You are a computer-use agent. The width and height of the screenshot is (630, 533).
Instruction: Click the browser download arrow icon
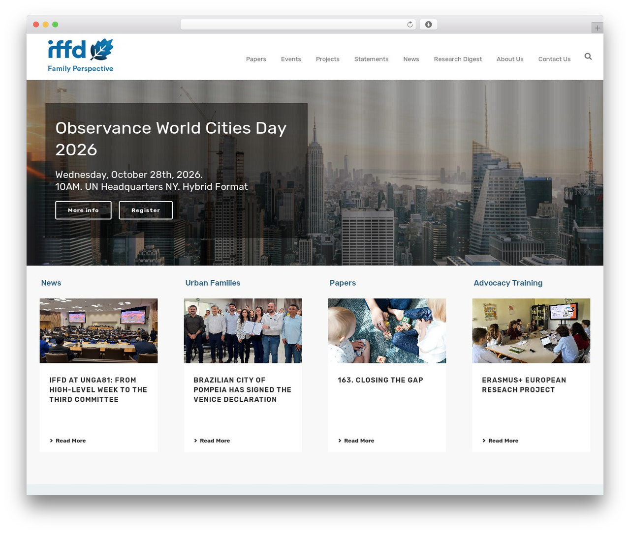(x=428, y=25)
